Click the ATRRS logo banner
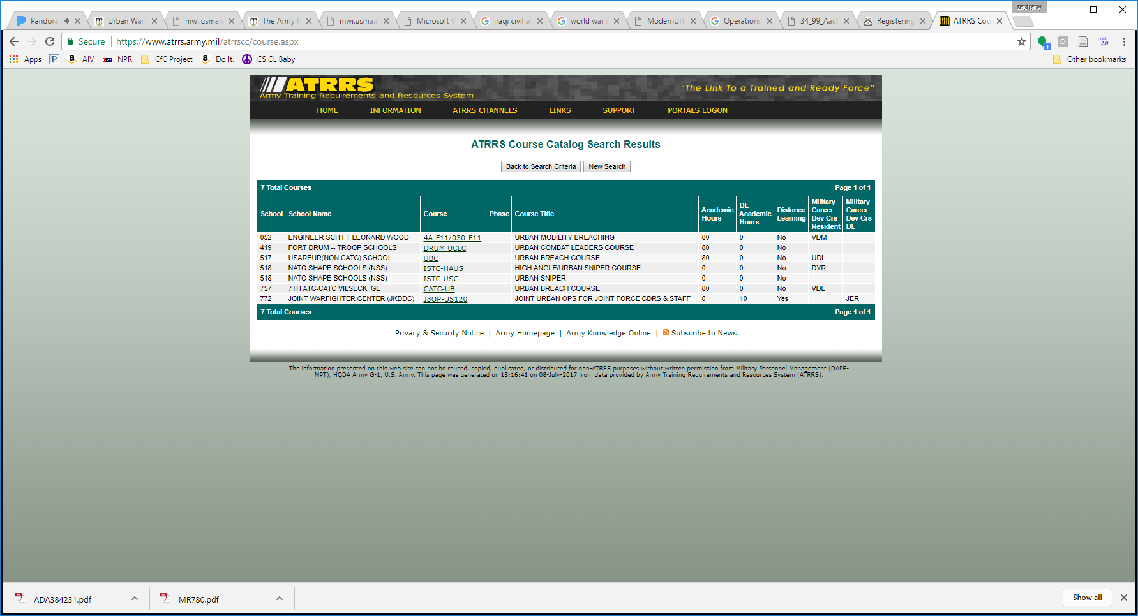 tap(317, 87)
